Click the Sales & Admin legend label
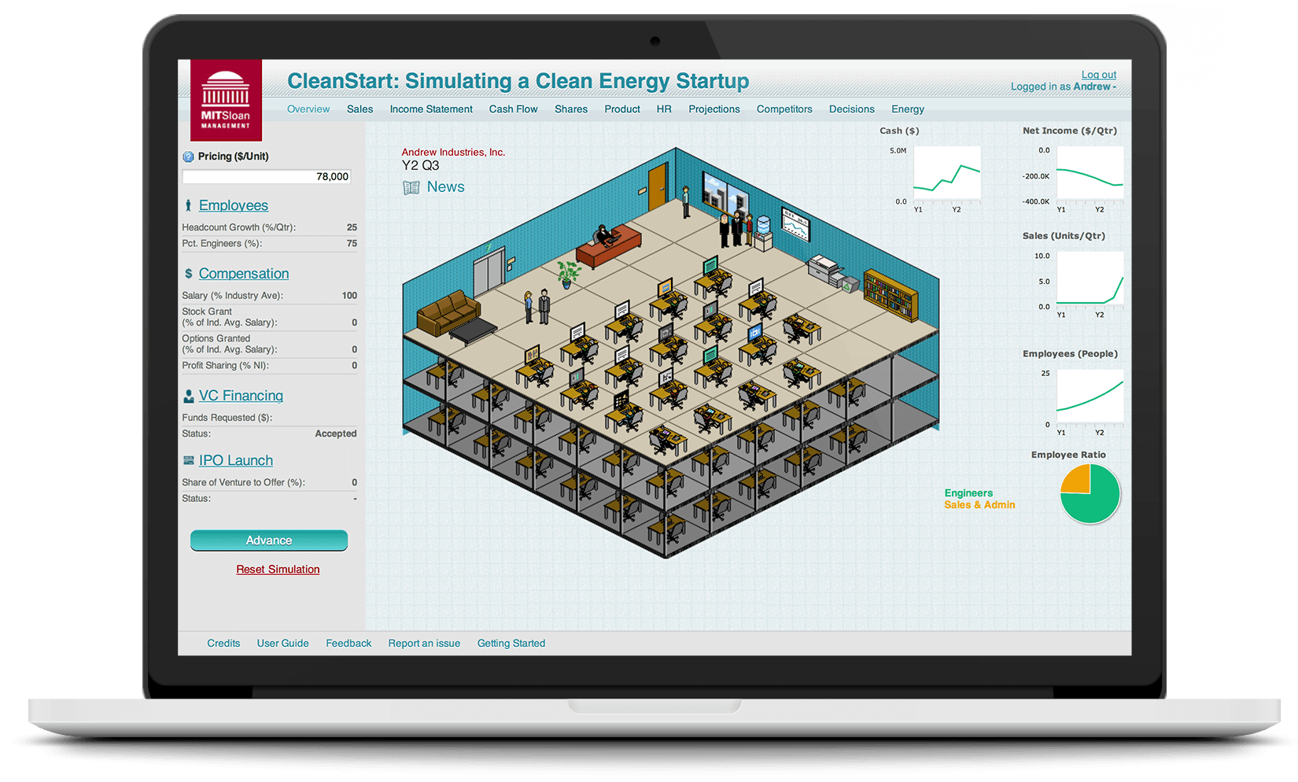Viewport: 1298px width, 782px height. pyautogui.click(x=979, y=505)
